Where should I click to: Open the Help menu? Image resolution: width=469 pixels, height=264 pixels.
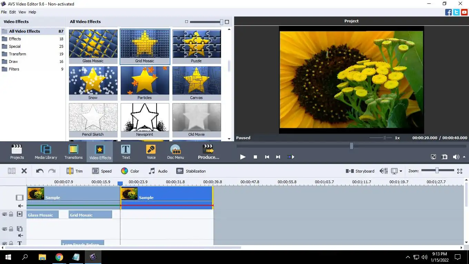[32, 12]
